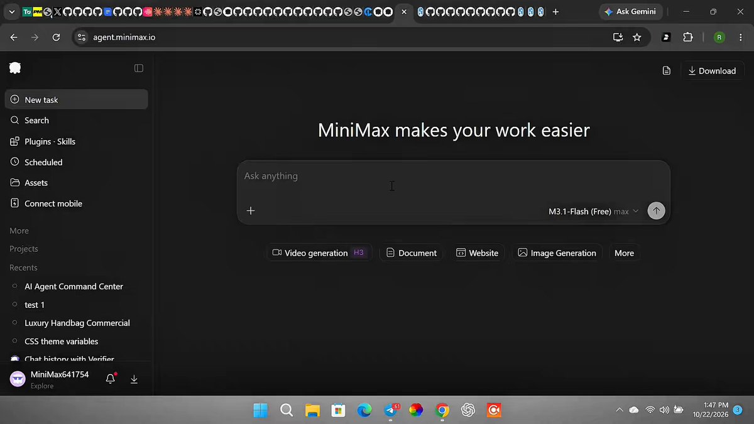Open the Chrome three-dot menu
This screenshot has width=754, height=424.
(x=740, y=37)
